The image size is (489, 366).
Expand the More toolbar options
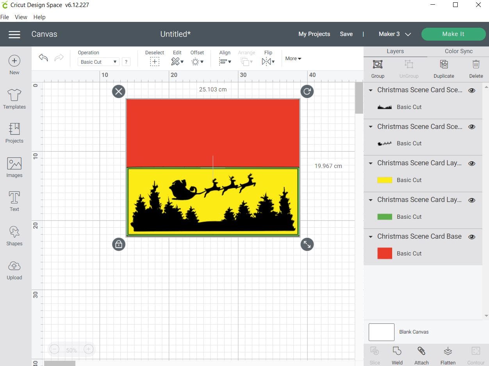pos(293,59)
